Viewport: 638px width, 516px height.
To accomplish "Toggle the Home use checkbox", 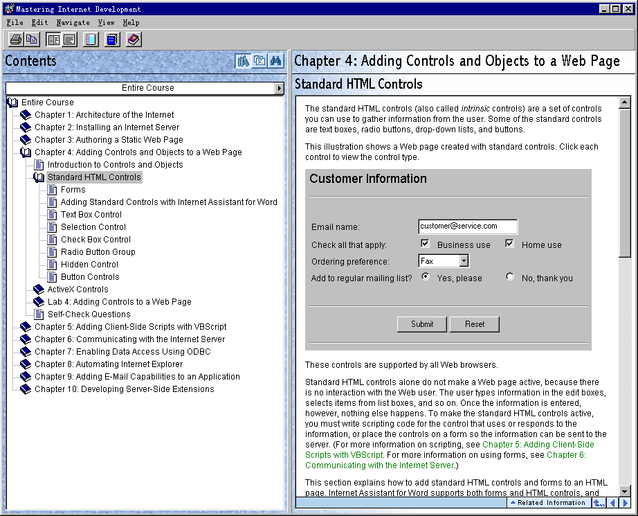I will (509, 244).
